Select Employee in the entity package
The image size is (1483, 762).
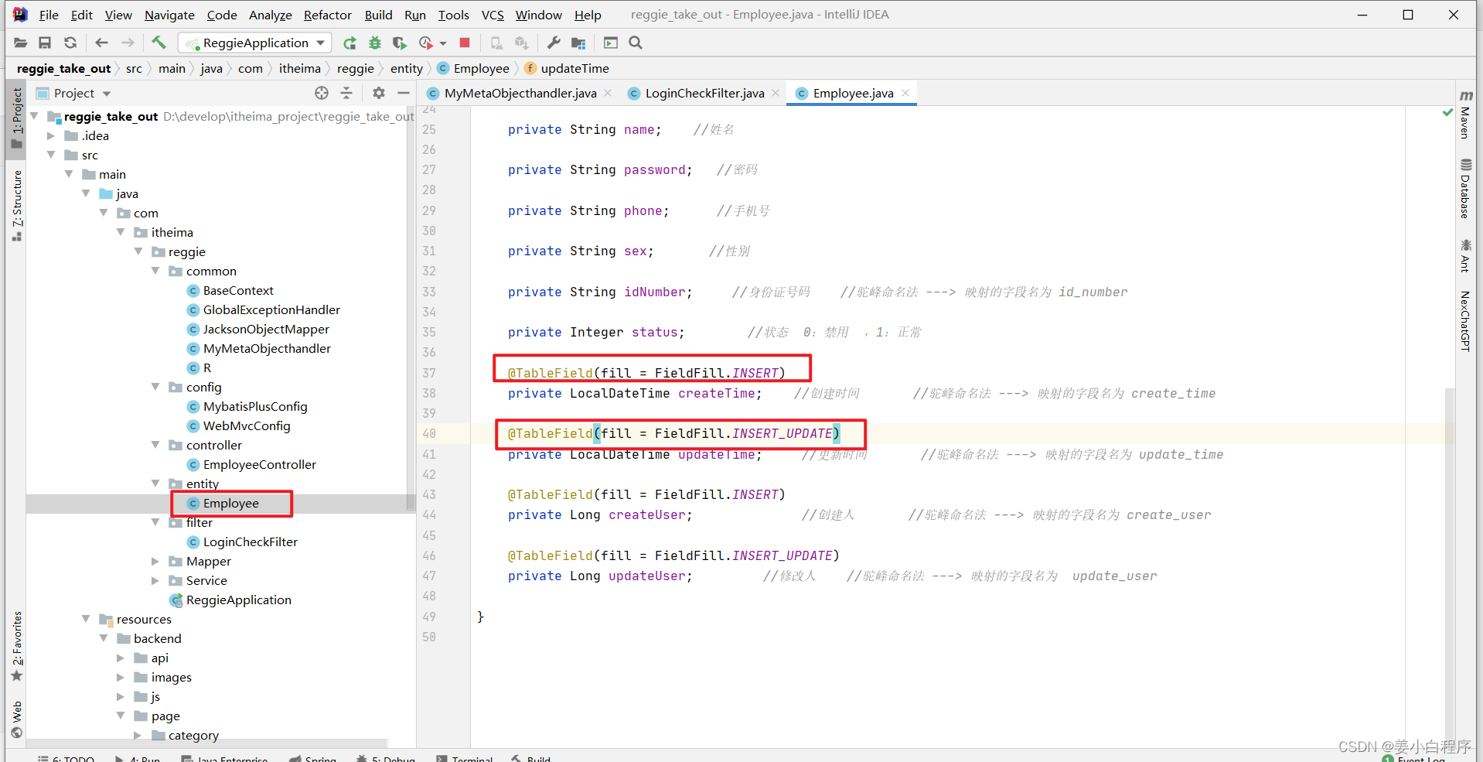(x=231, y=503)
